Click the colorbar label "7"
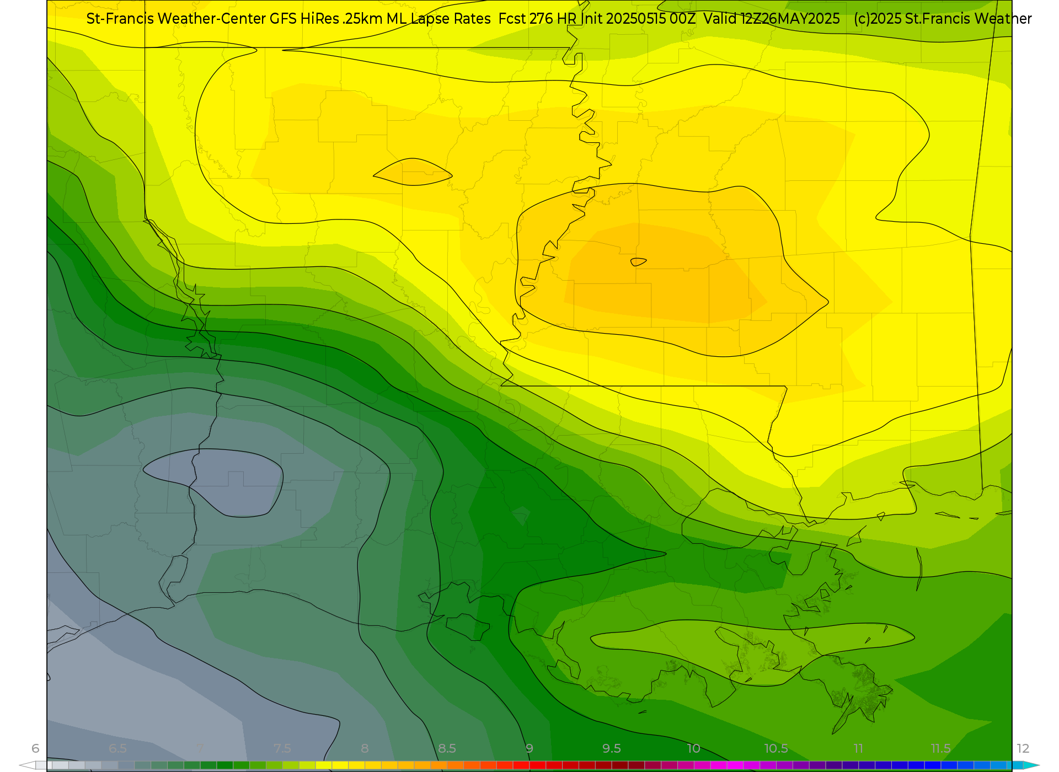 coord(200,748)
